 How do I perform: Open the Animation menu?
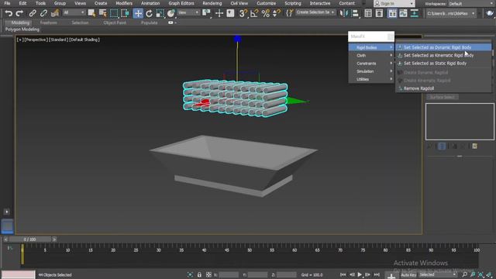point(150,3)
